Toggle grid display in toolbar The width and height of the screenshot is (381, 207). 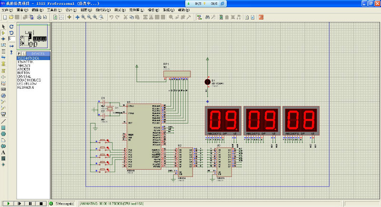61,17
